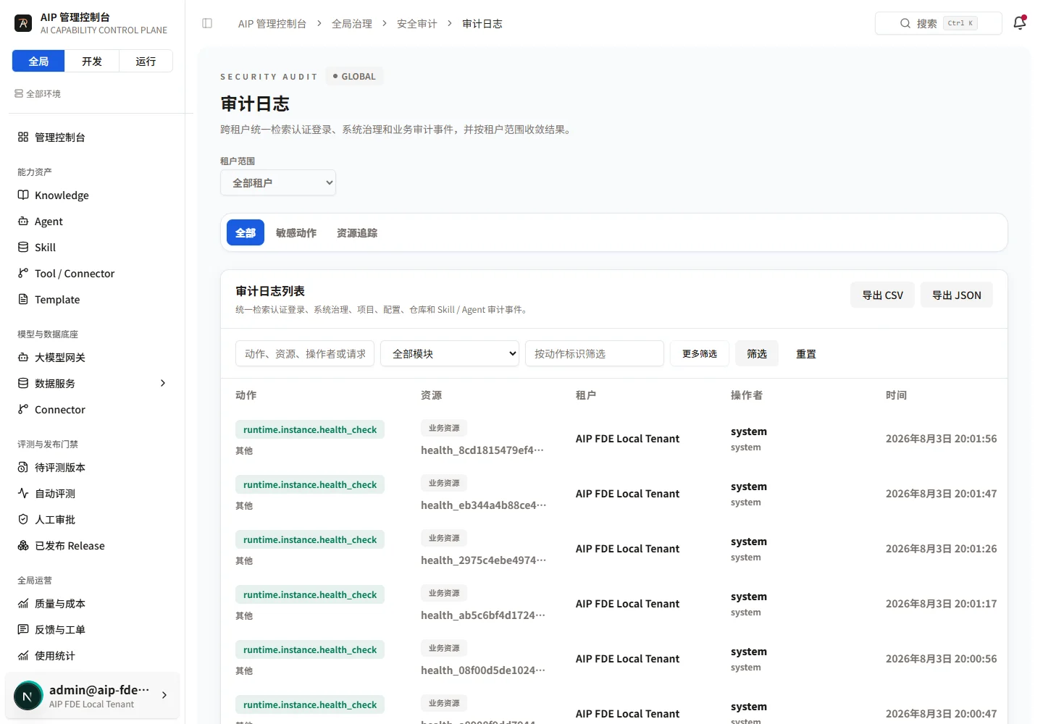Click the Tool / Connector icon

tap(23, 273)
